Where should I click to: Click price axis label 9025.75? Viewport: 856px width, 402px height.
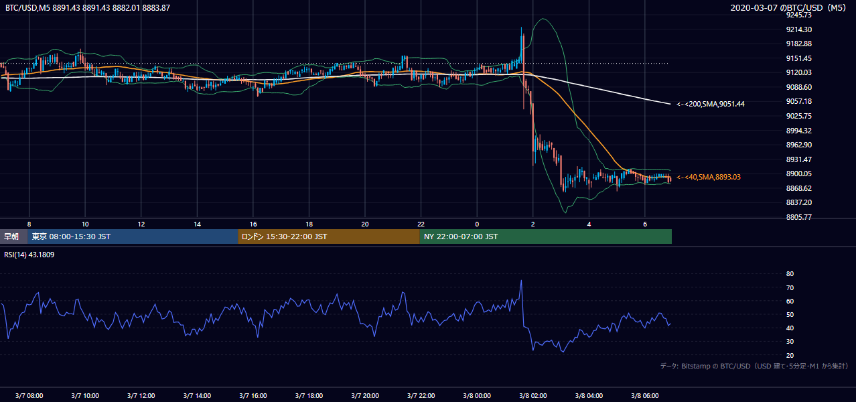click(798, 116)
